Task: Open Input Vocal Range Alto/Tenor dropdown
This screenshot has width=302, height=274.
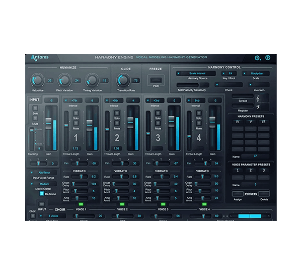Action: pyautogui.click(x=43, y=173)
